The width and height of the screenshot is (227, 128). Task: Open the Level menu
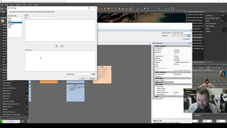30,5
